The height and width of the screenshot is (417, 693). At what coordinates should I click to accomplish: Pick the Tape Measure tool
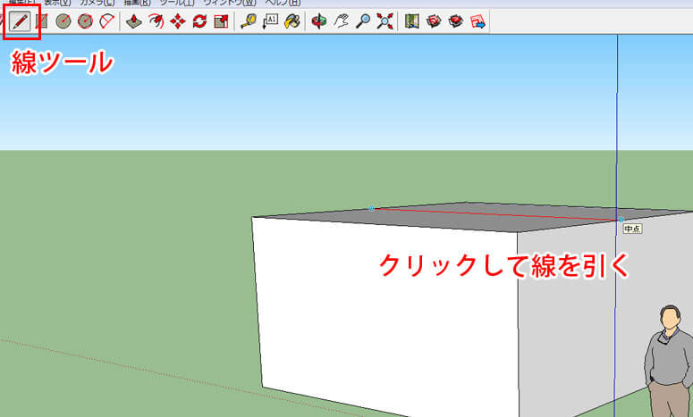(249, 21)
